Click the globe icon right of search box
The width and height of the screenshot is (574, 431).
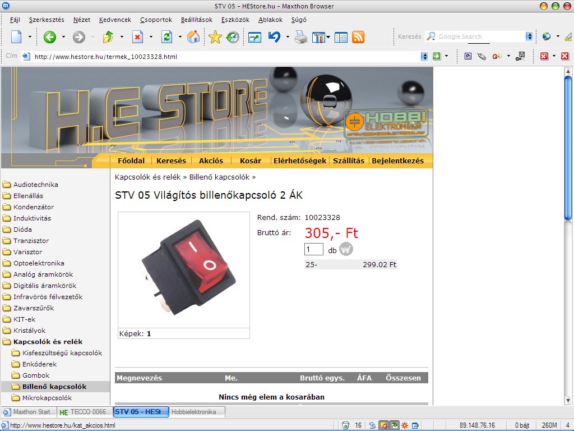(547, 36)
